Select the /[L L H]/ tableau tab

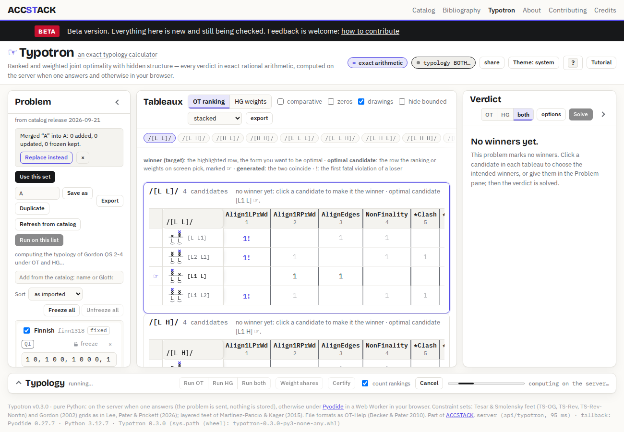340,138
